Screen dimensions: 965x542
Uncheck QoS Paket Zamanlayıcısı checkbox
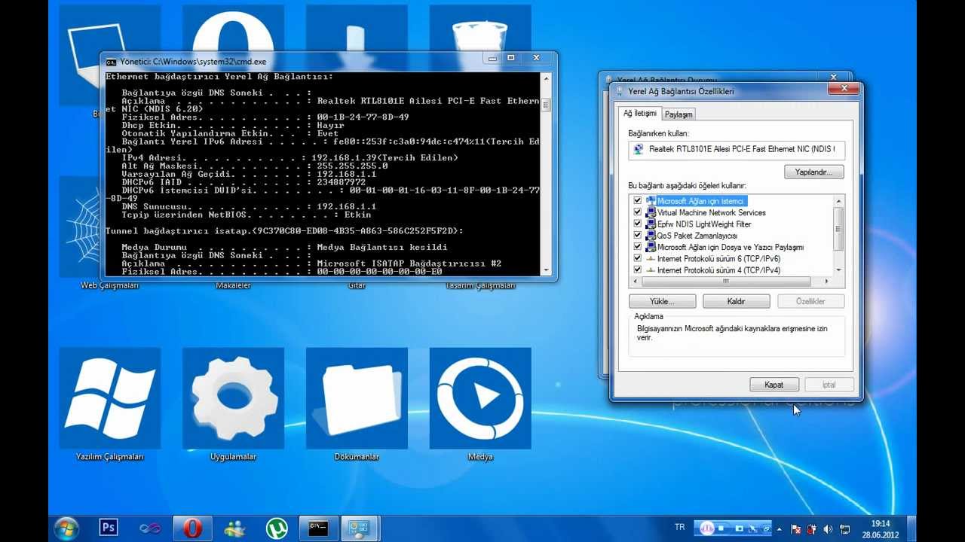coord(638,236)
